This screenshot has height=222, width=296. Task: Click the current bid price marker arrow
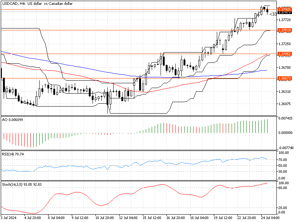tap(271, 14)
